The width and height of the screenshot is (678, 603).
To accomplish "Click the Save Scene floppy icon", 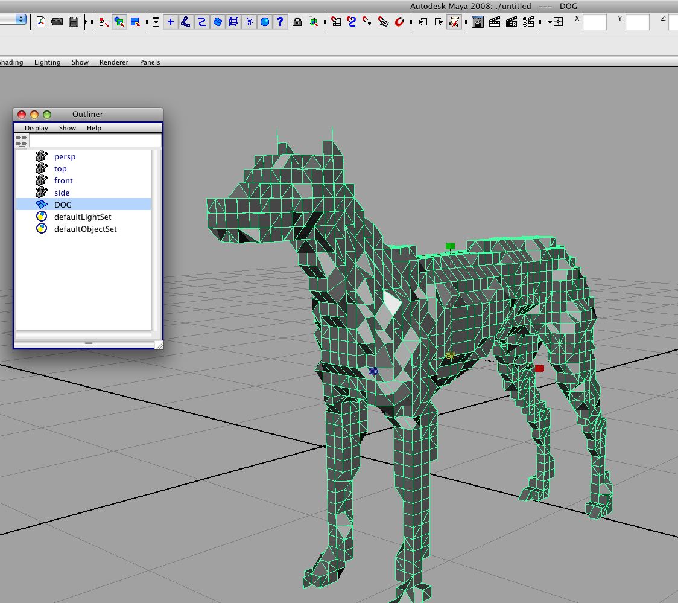I will click(74, 22).
